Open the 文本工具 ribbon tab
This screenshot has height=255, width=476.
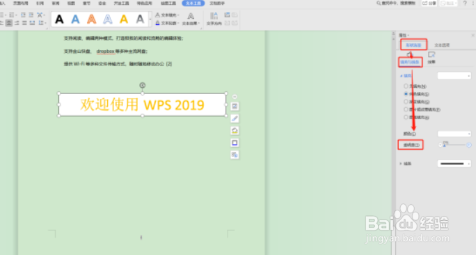[x=193, y=3]
